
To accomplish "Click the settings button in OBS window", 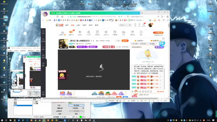I will tap(60, 105).
